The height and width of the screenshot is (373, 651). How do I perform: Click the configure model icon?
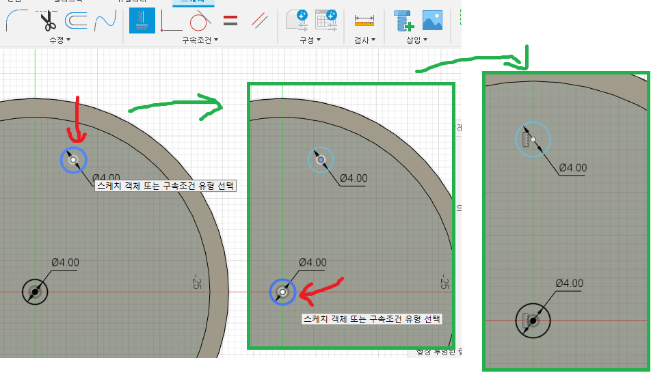pyautogui.click(x=297, y=20)
